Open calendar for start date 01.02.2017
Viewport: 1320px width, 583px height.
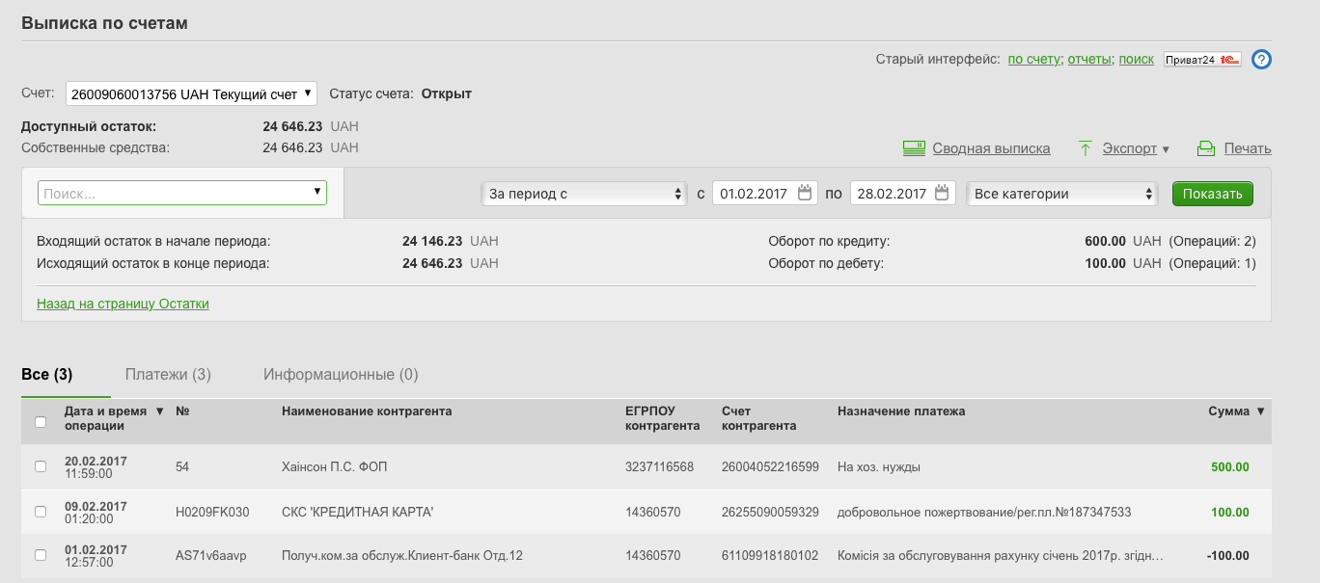coord(805,194)
